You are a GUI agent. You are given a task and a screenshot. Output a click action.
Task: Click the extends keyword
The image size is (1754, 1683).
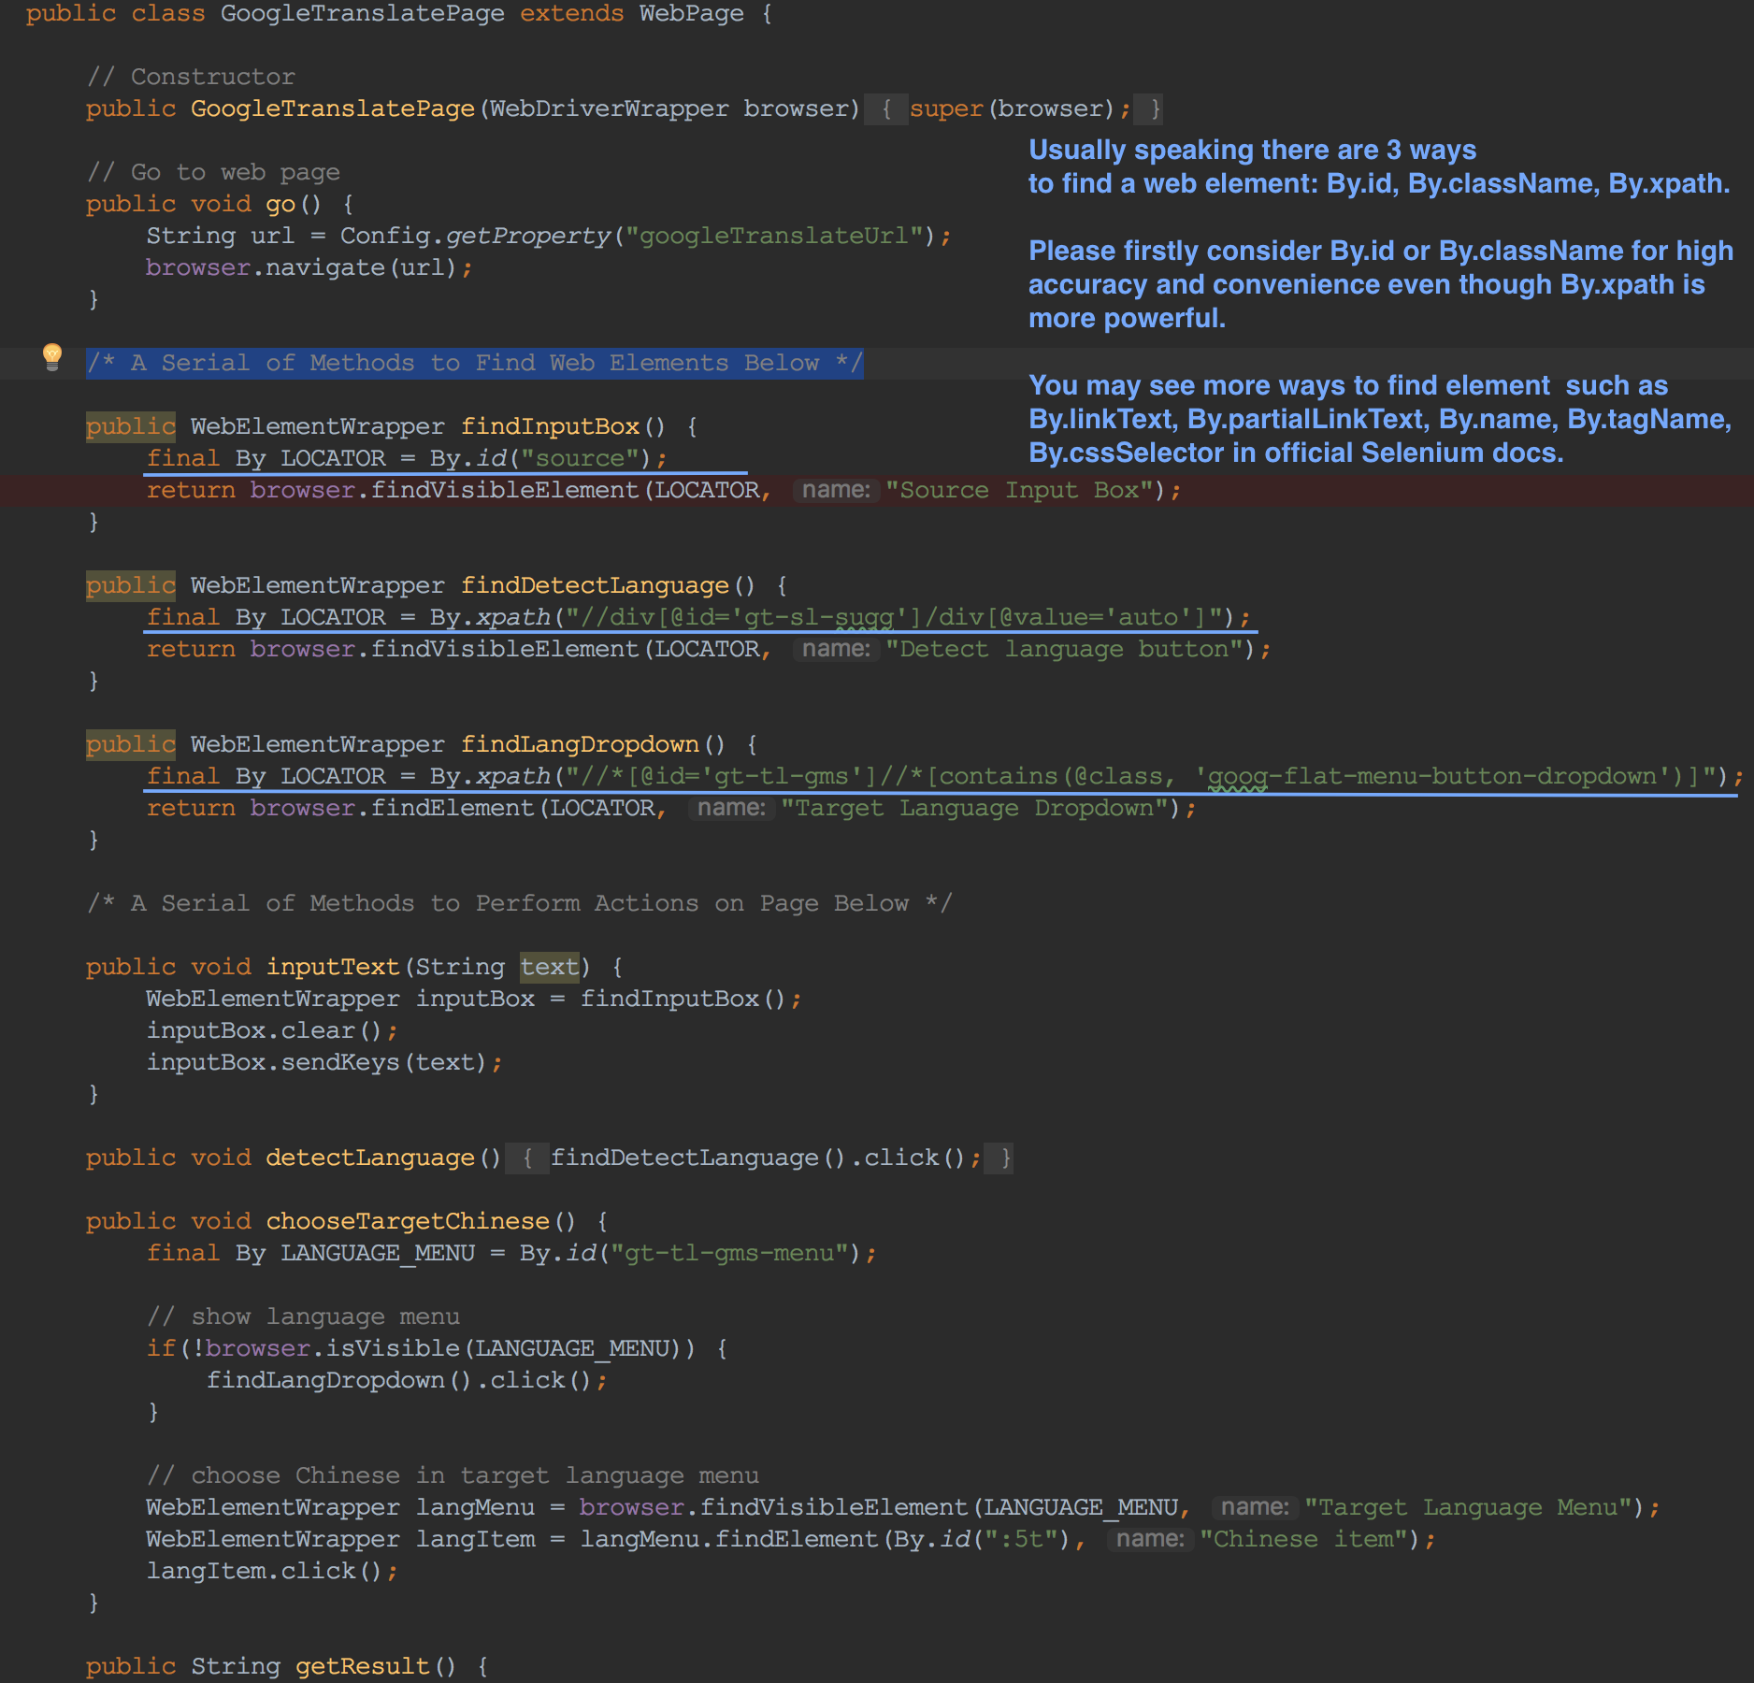tap(571, 13)
